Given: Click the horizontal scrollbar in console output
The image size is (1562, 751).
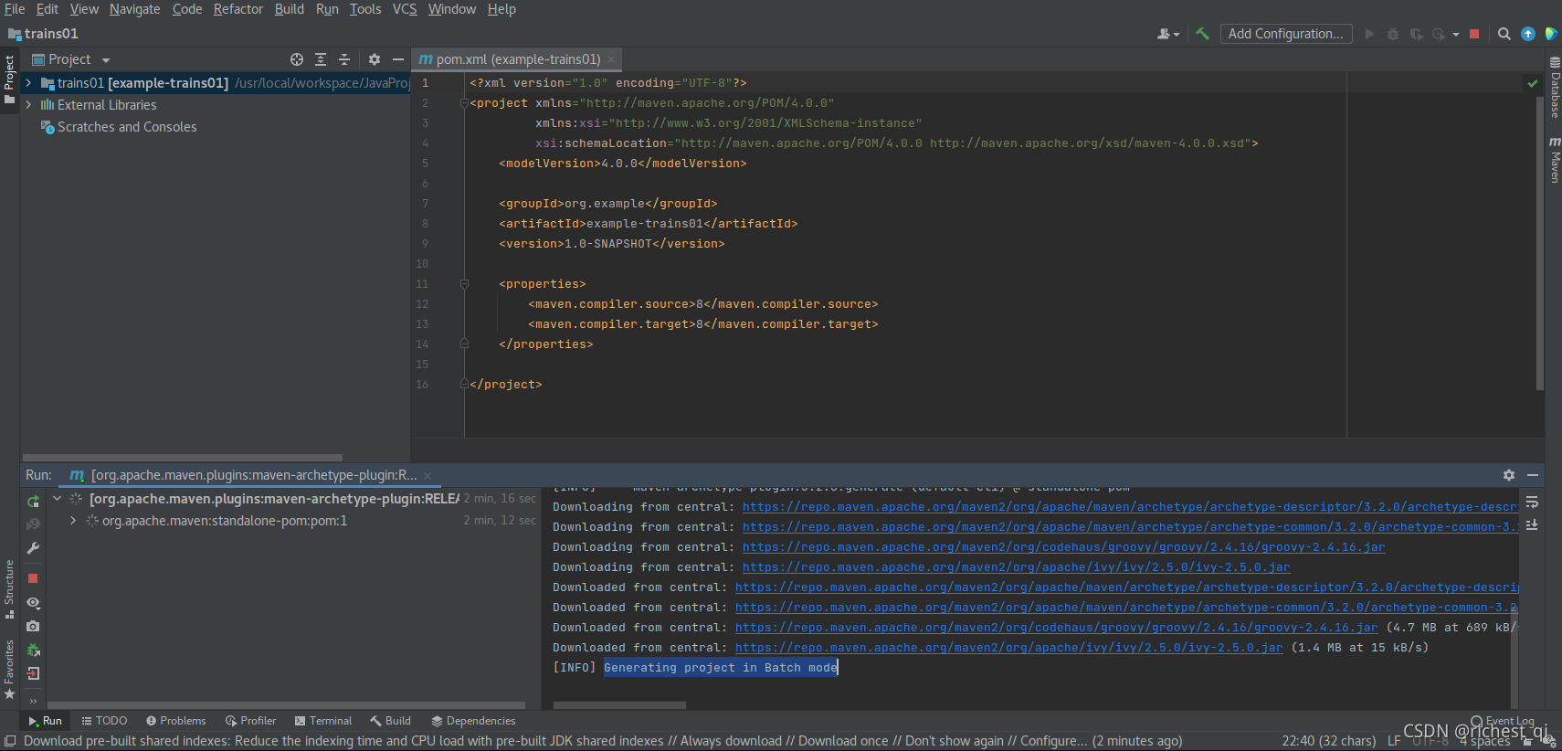Looking at the screenshot, I should [x=619, y=705].
